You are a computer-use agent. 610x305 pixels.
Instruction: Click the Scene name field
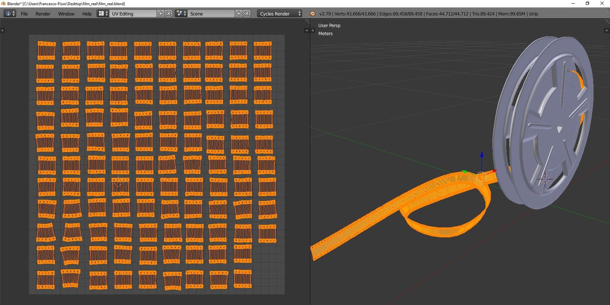211,14
